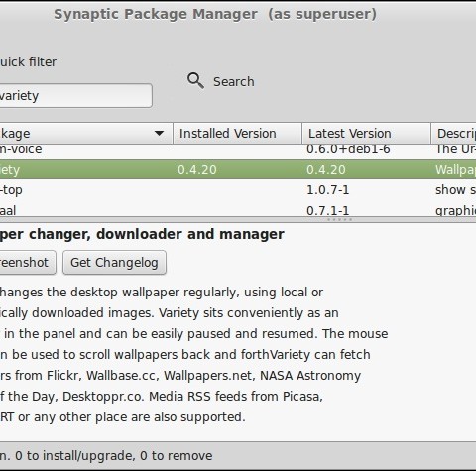Sort by the Package column header
The width and height of the screenshot is (476, 471).
(x=86, y=134)
